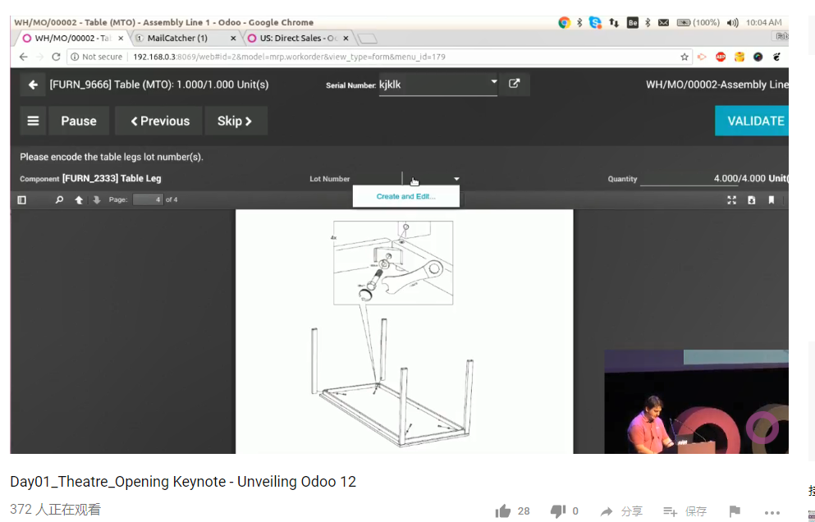This screenshot has height=522, width=815.
Task: Click the PDF bookmark current view icon
Action: [x=772, y=200]
